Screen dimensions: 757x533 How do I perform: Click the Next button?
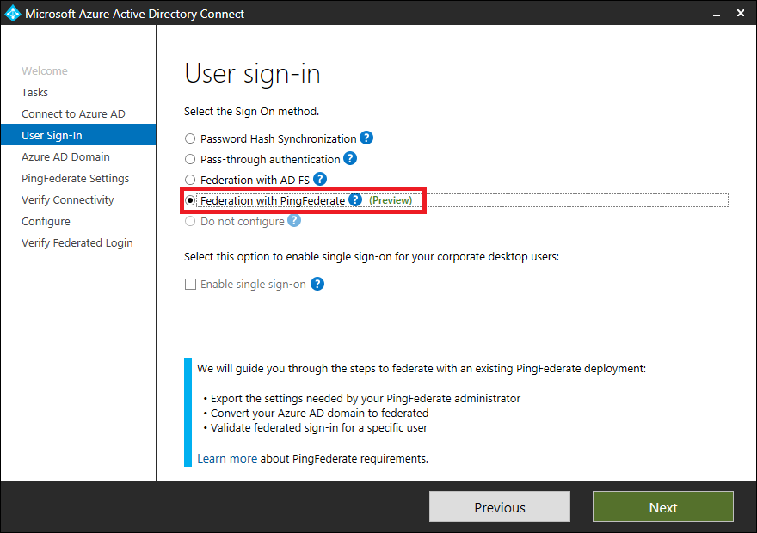coord(662,506)
